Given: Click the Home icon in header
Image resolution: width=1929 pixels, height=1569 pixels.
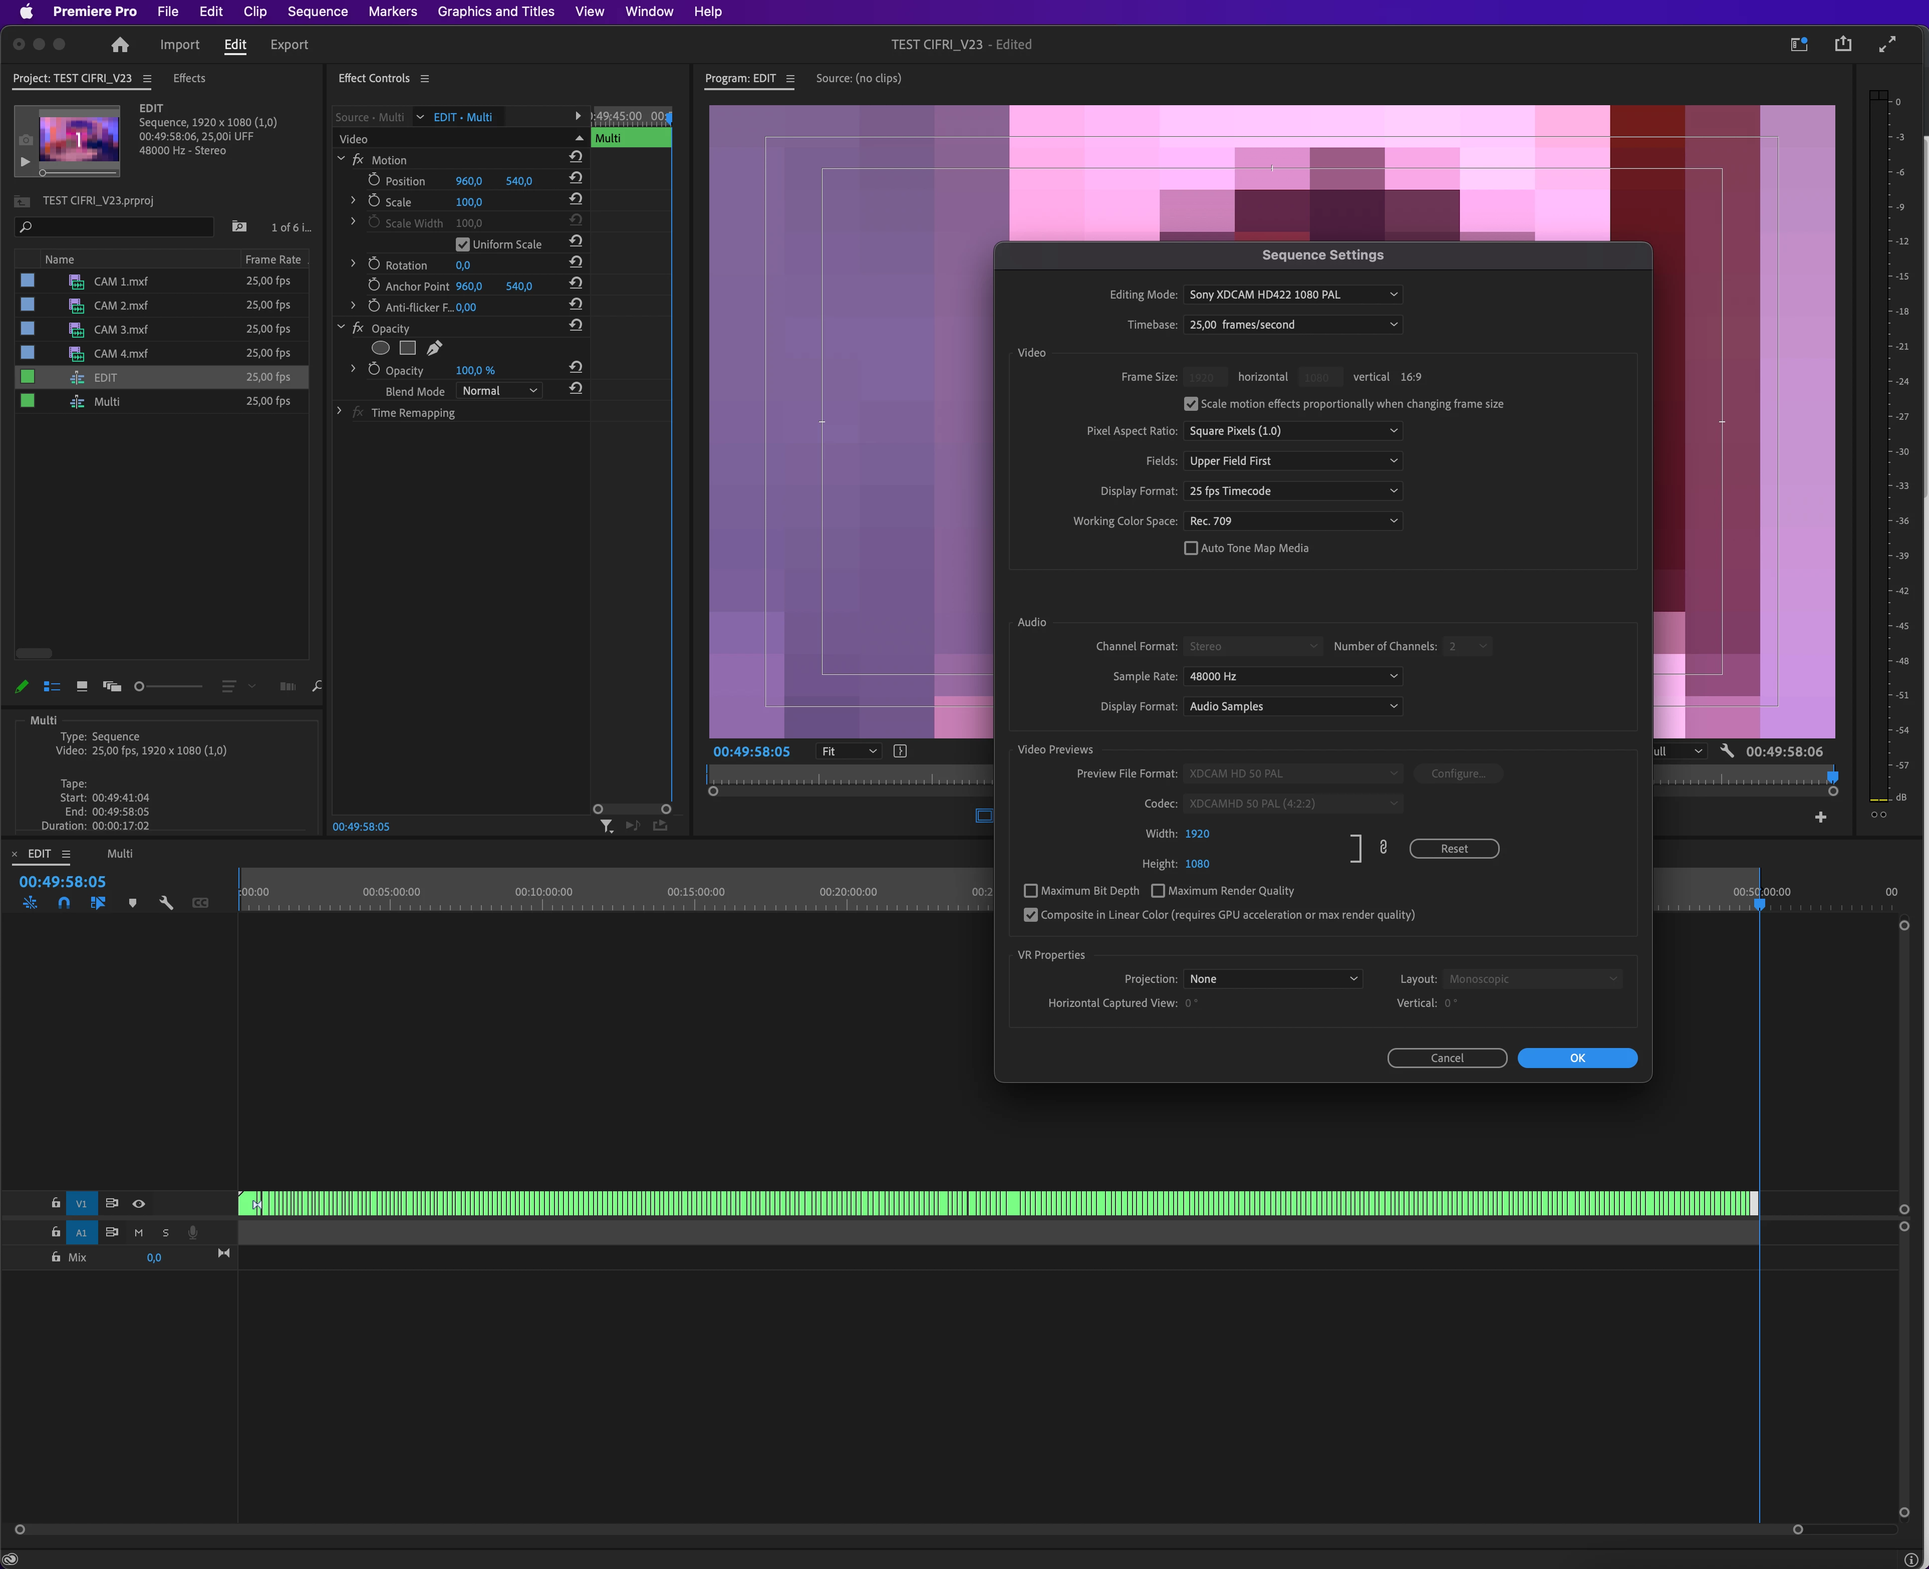Looking at the screenshot, I should click(120, 44).
